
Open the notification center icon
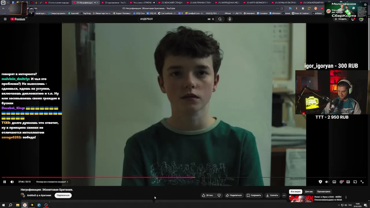[365, 205]
